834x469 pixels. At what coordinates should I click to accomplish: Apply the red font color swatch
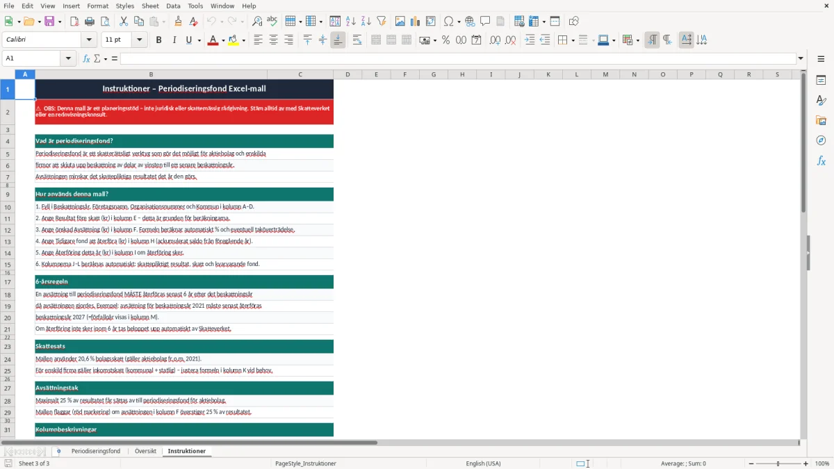pos(212,40)
